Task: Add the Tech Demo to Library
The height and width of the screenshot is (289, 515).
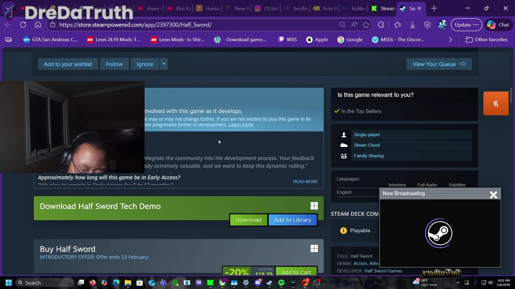Action: coord(293,220)
